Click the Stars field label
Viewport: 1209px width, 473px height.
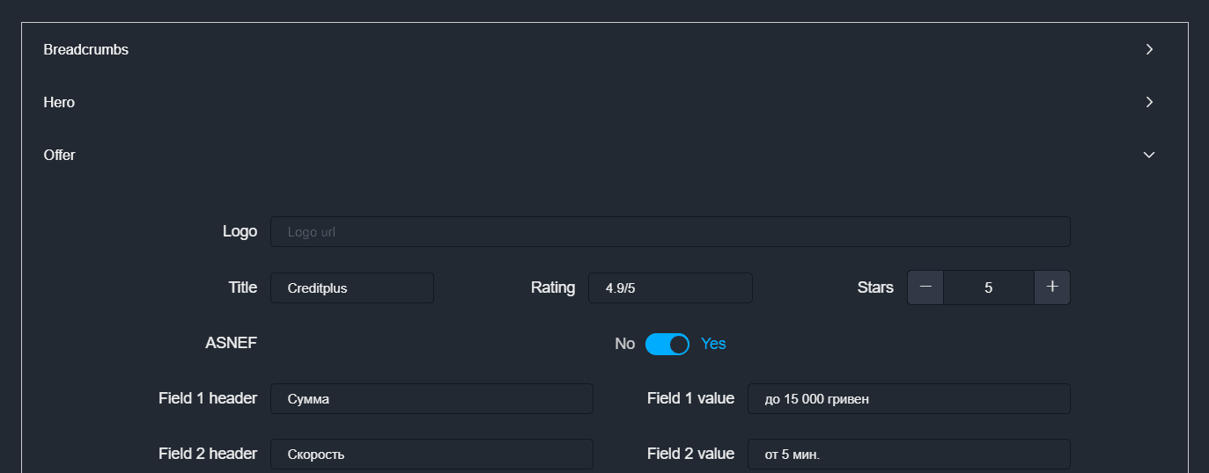tap(875, 287)
